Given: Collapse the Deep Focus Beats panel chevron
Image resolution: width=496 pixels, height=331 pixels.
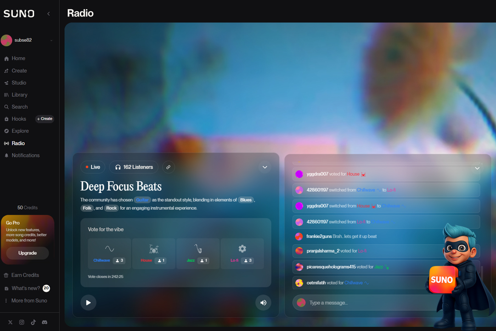Looking at the screenshot, I should 265,167.
